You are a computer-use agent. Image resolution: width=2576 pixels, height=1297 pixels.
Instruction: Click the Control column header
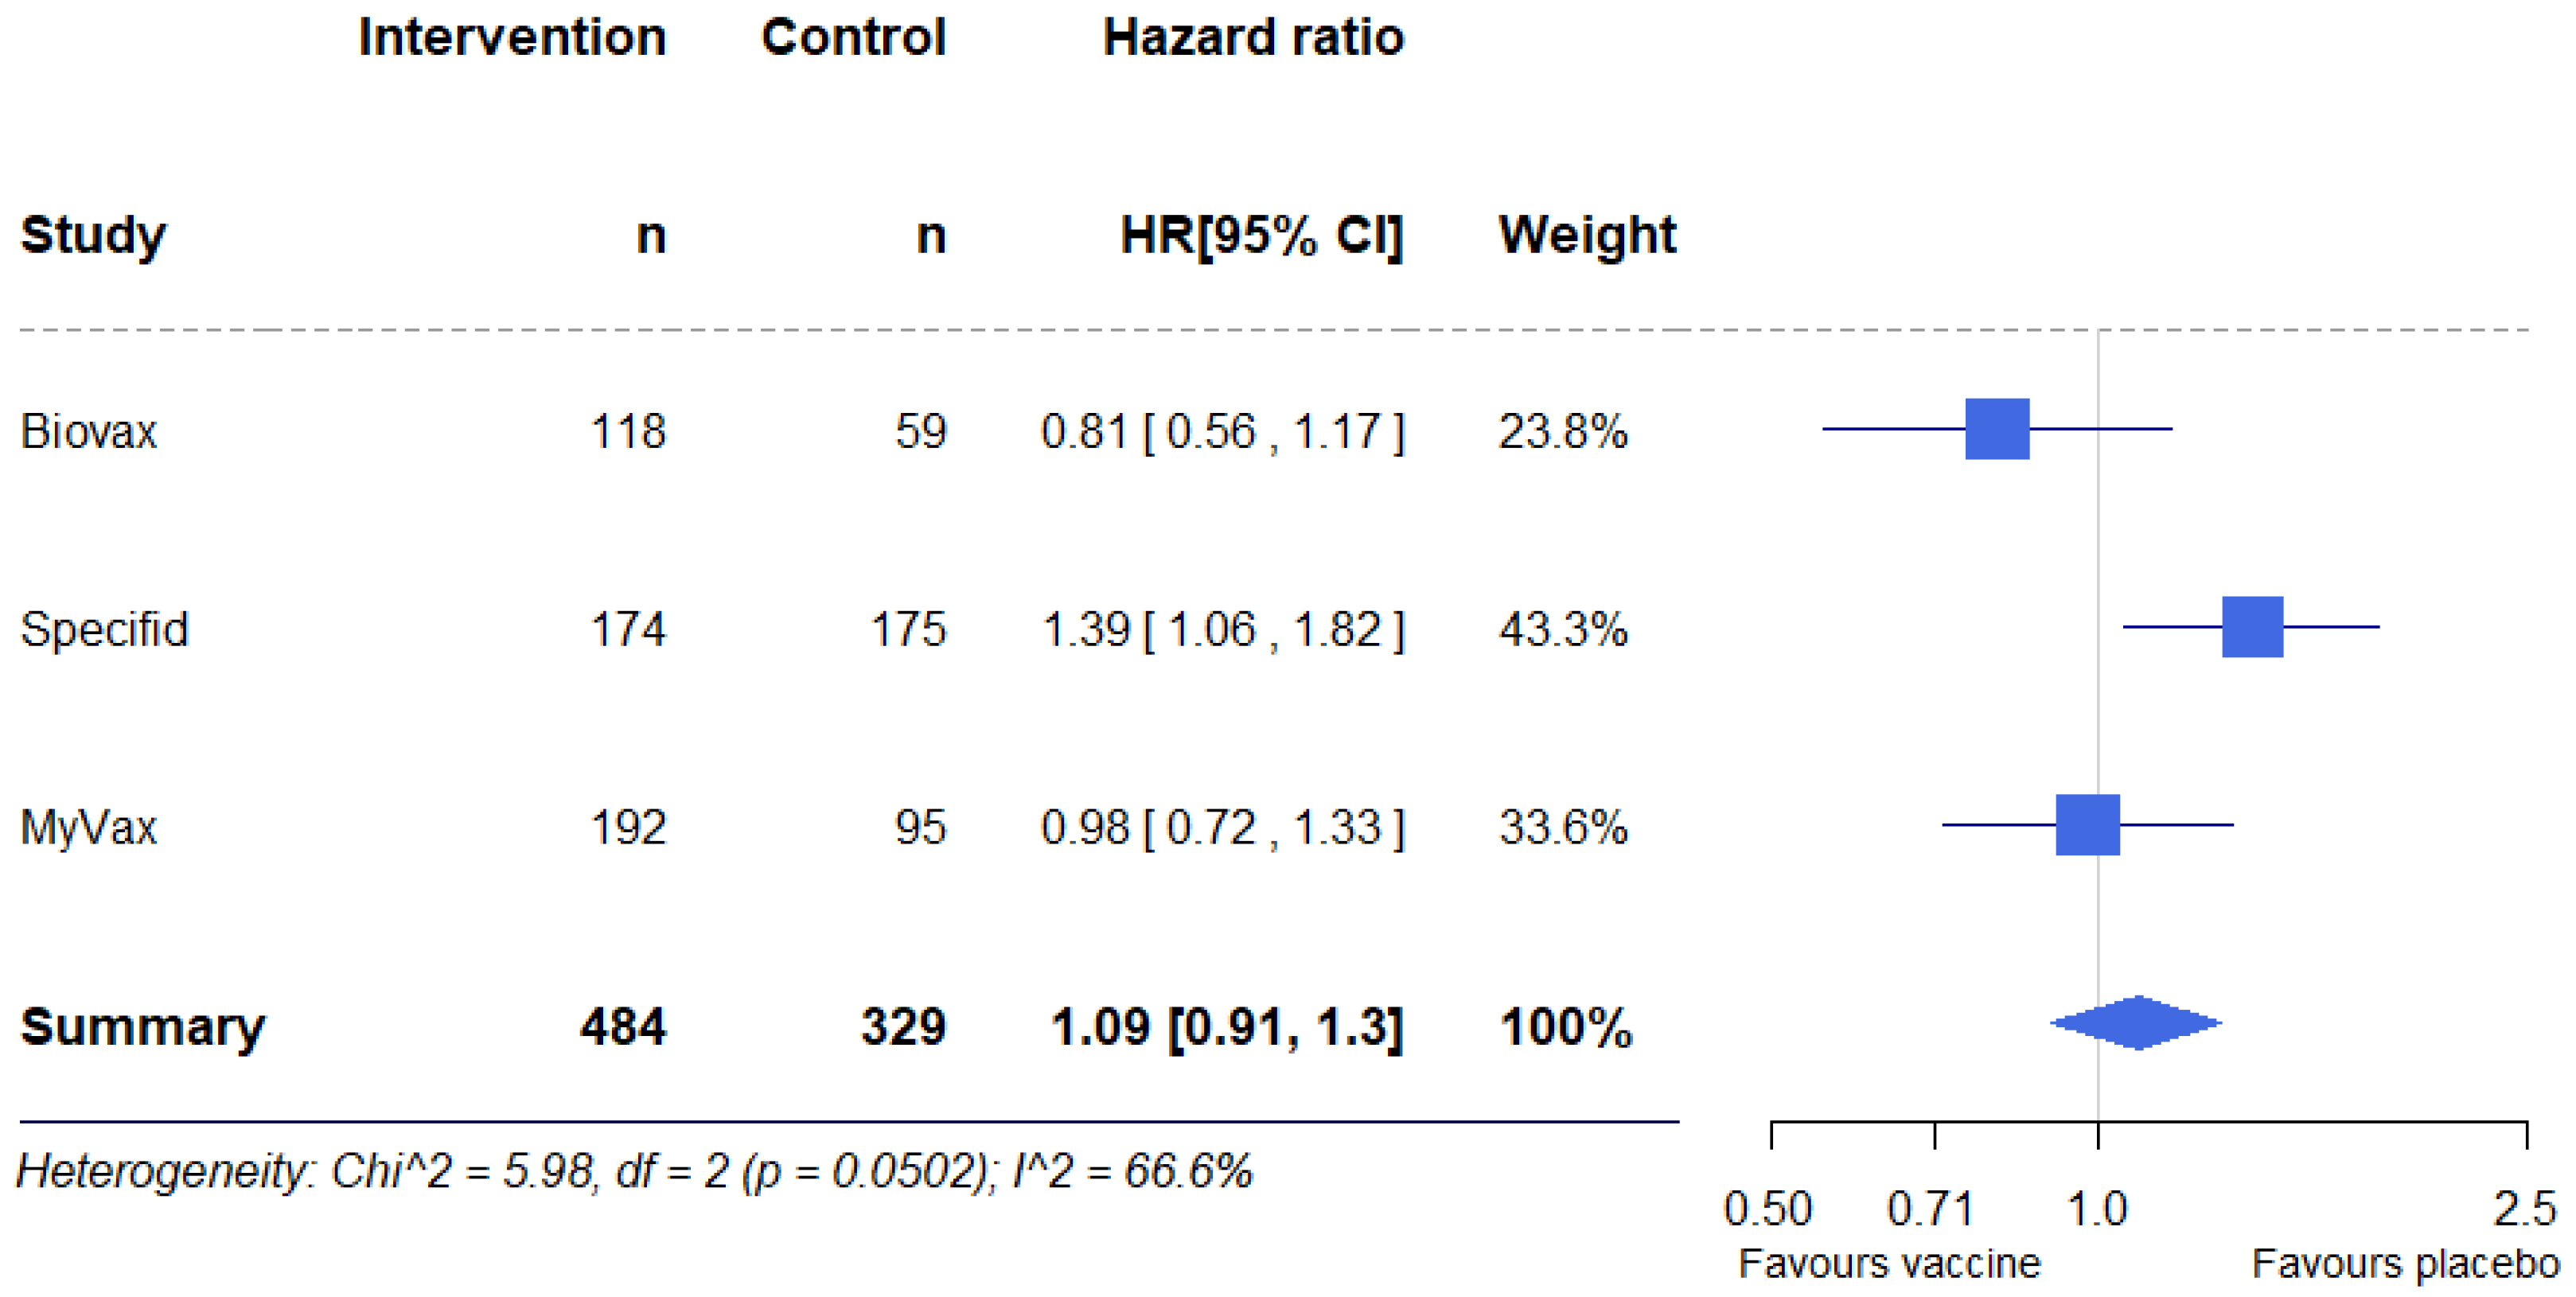click(x=853, y=38)
